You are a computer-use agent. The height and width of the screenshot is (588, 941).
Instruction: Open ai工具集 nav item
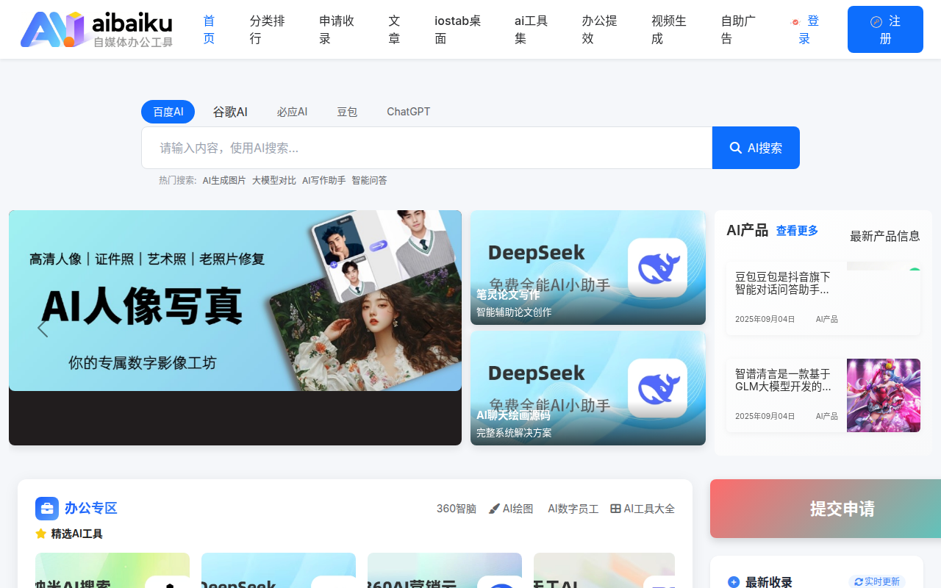point(531,29)
